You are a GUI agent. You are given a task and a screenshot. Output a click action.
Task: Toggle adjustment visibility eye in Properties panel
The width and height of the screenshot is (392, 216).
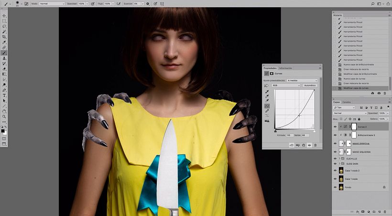point(309,145)
